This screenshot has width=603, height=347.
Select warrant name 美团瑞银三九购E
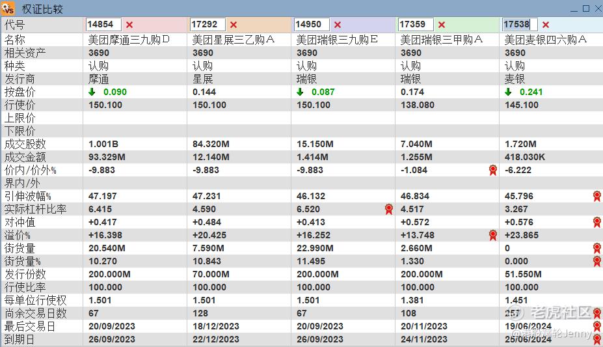337,40
